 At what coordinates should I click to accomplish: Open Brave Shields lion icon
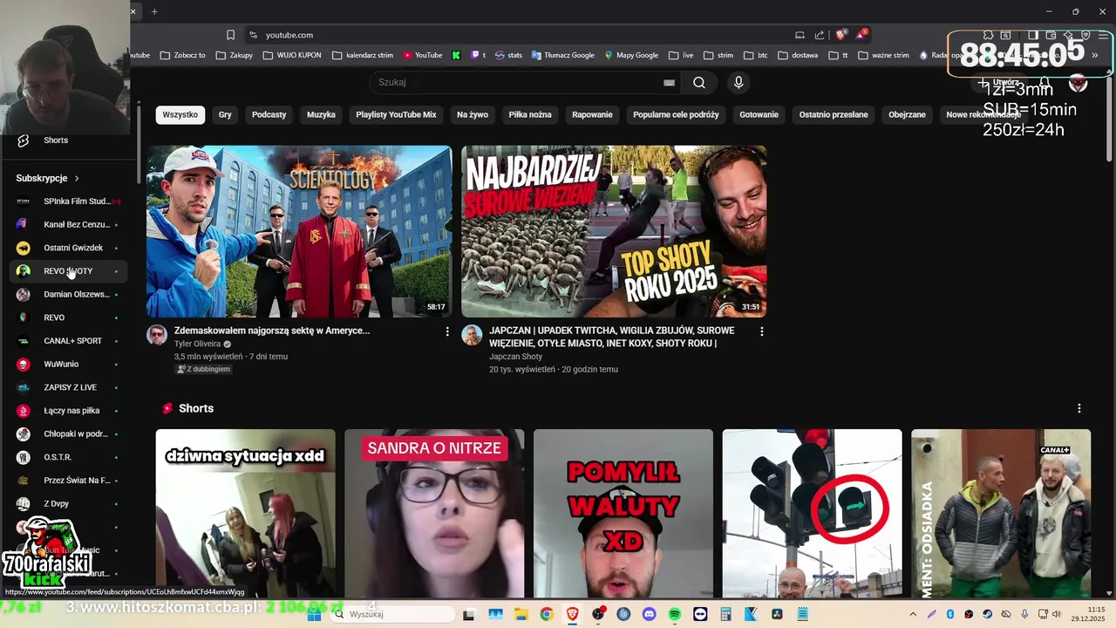pos(840,35)
